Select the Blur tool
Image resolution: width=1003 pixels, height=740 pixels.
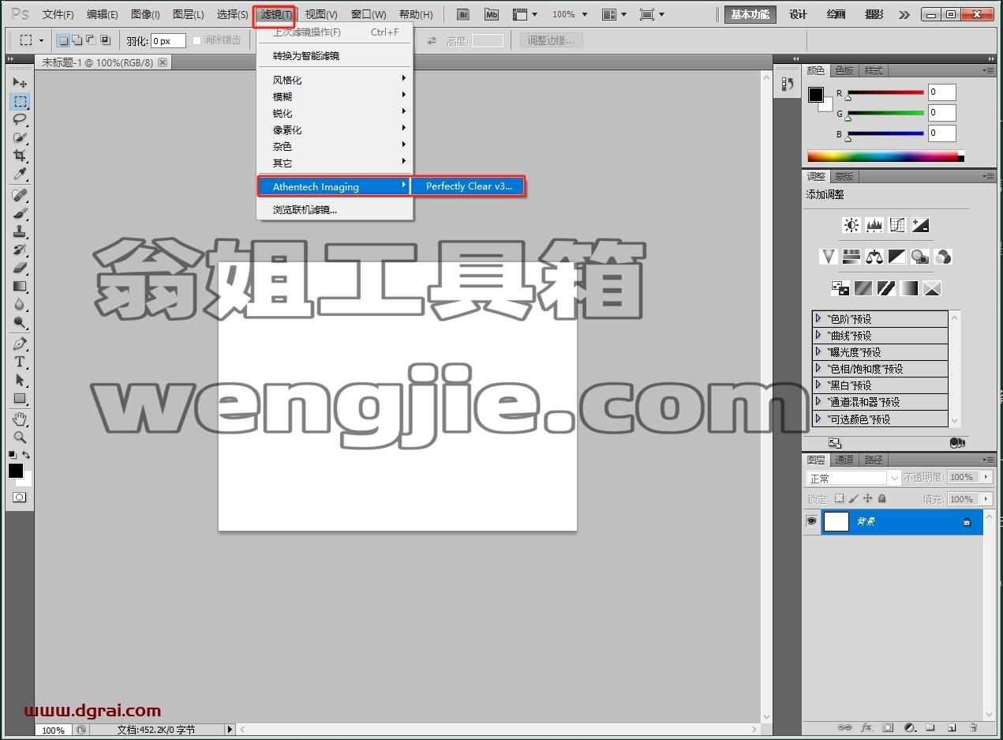(20, 304)
